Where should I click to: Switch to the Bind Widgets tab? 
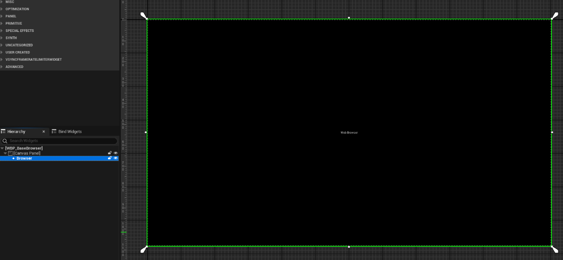click(67, 131)
